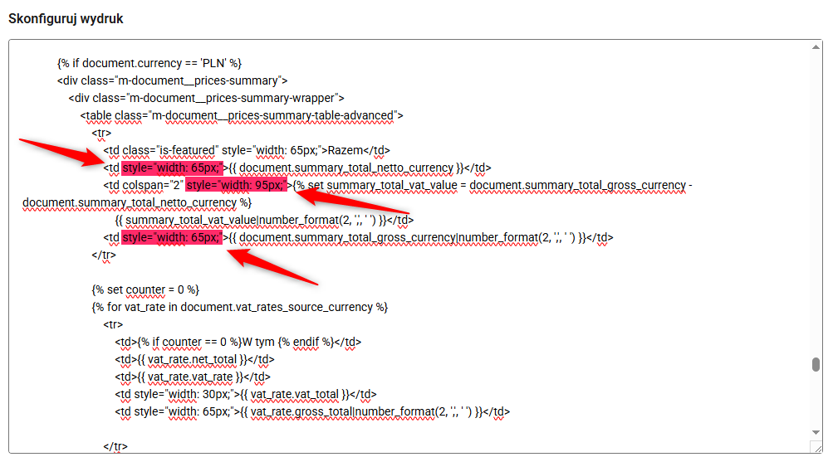
Task: Place cursor on the 'Razem' cell text
Action: coord(345,150)
